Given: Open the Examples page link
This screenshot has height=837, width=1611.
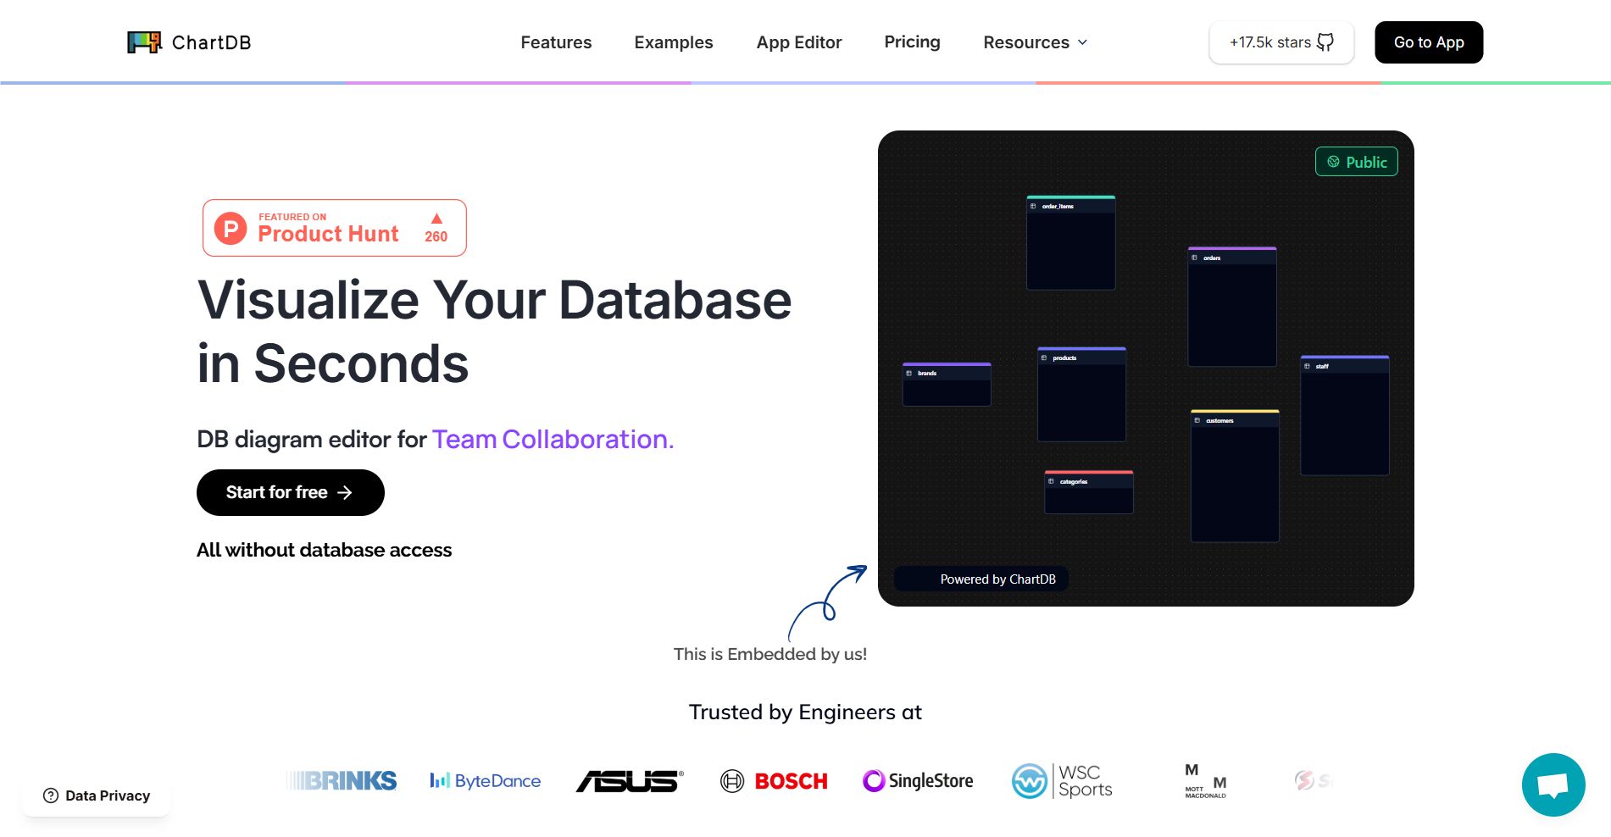Looking at the screenshot, I should [674, 42].
